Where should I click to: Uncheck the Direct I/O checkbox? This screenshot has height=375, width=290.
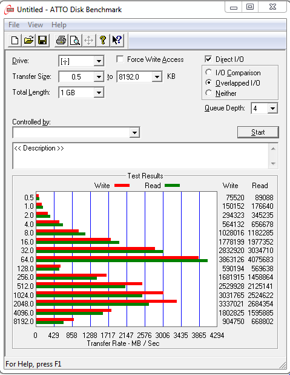[x=208, y=59]
